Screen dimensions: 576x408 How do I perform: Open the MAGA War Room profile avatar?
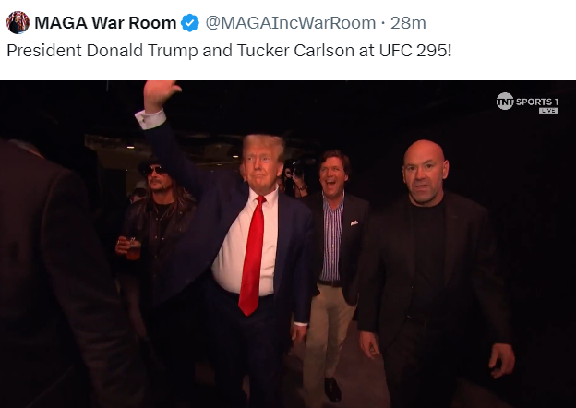coord(18,23)
